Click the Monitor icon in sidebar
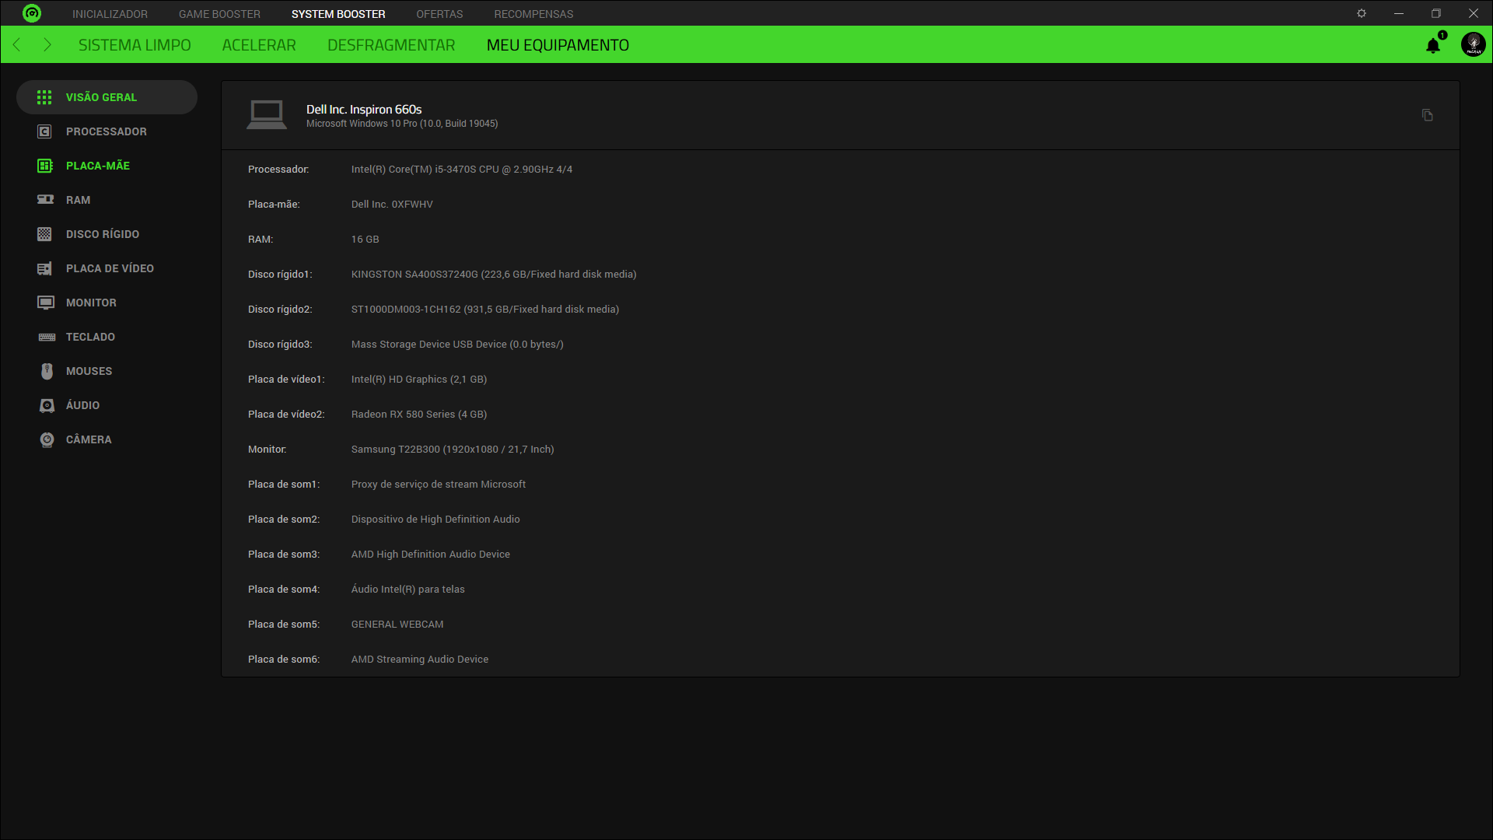This screenshot has width=1493, height=840. [46, 303]
